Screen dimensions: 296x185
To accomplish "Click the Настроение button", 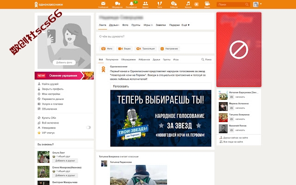I will coord(169,49).
